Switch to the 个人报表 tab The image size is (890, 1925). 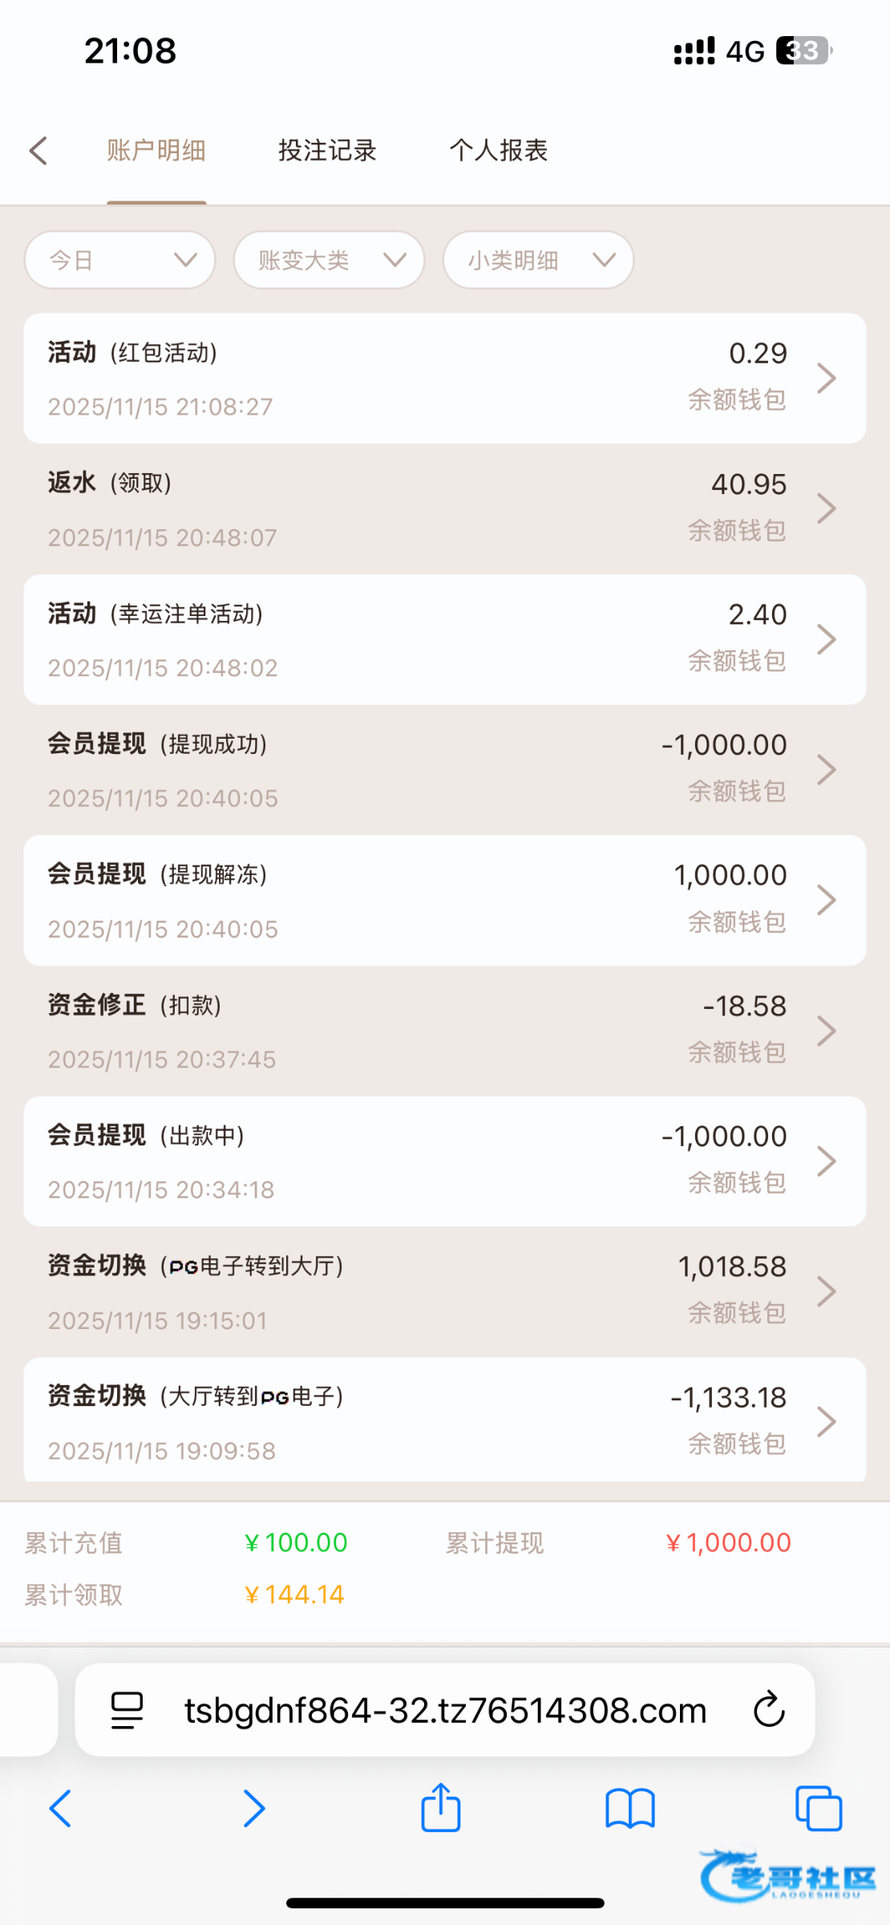(498, 151)
